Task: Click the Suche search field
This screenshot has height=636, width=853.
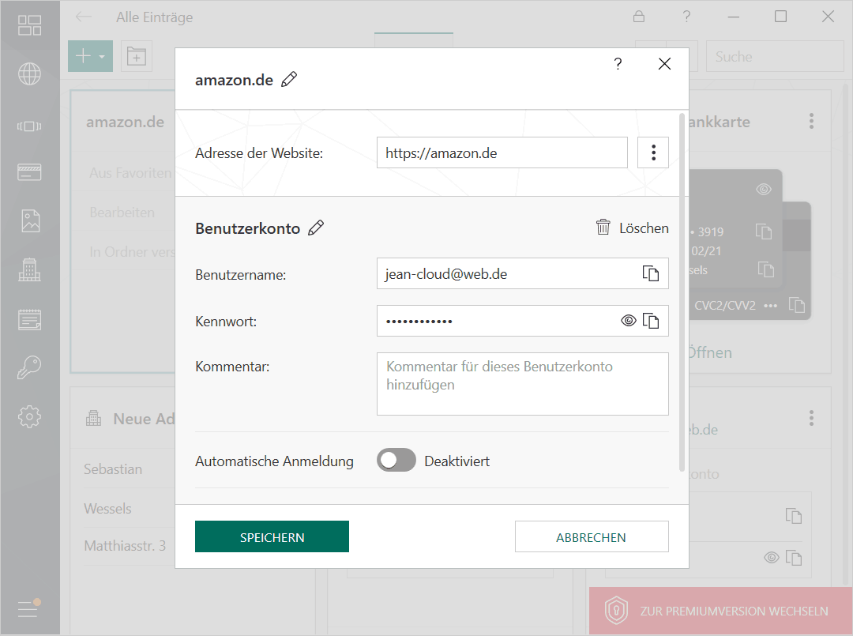Action: 775,56
